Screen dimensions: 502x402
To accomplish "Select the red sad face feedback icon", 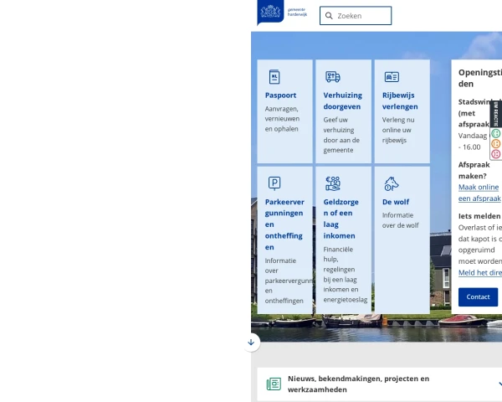I will click(496, 154).
